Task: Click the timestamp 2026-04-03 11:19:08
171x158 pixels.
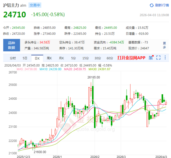Action: [x=154, y=15]
